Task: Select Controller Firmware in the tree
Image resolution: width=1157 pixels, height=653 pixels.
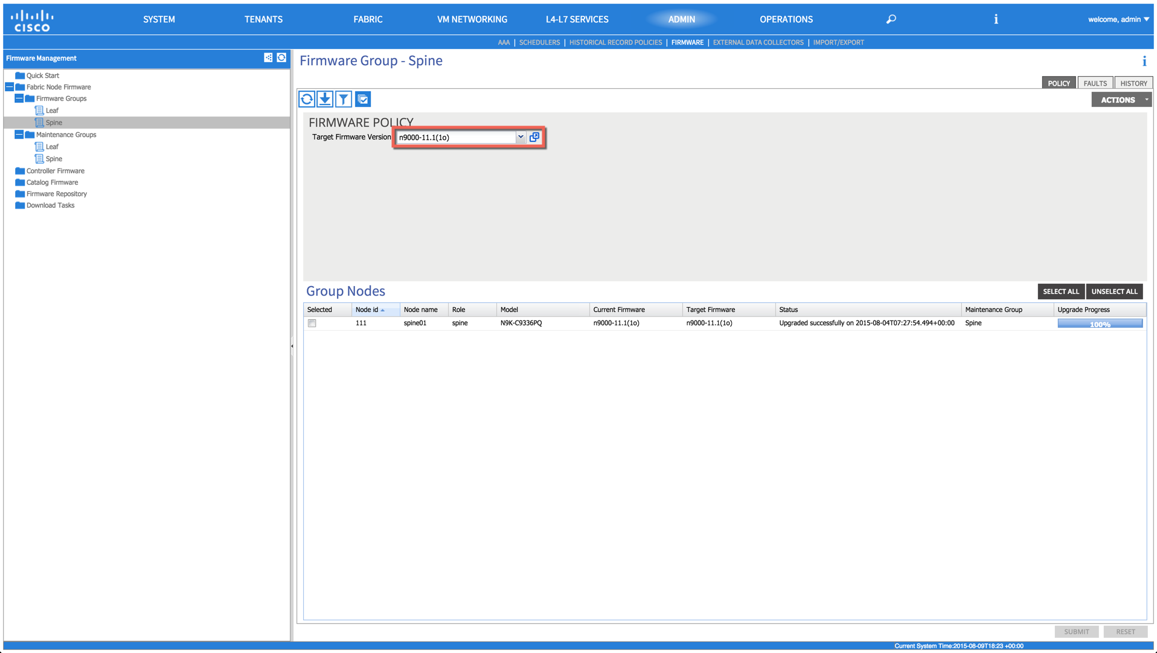Action: pyautogui.click(x=55, y=171)
